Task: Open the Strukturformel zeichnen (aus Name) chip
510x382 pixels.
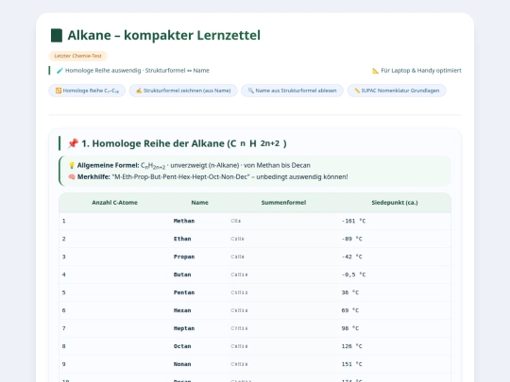Action: pos(183,91)
